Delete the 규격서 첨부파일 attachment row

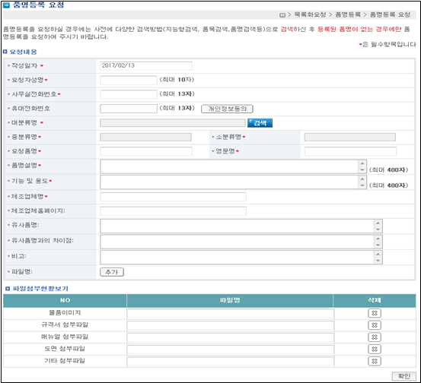click(375, 325)
